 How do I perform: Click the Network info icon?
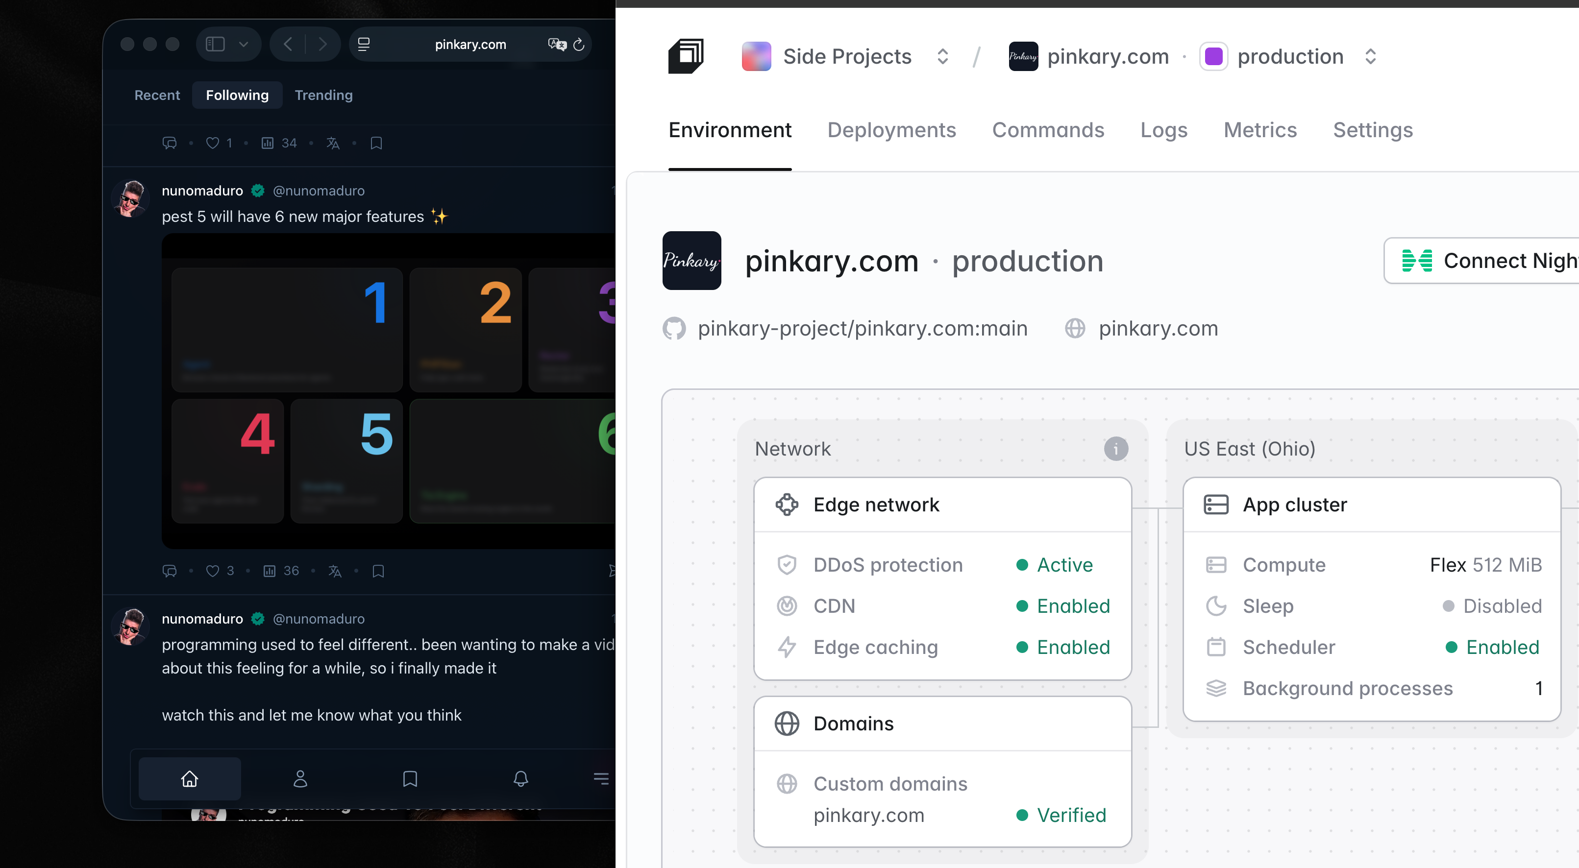coord(1115,449)
